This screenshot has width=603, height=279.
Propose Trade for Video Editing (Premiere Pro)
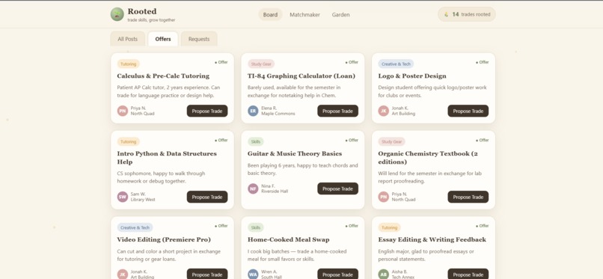click(x=207, y=274)
